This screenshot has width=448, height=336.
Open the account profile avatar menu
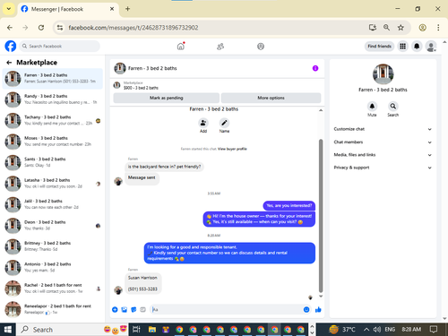(x=431, y=47)
